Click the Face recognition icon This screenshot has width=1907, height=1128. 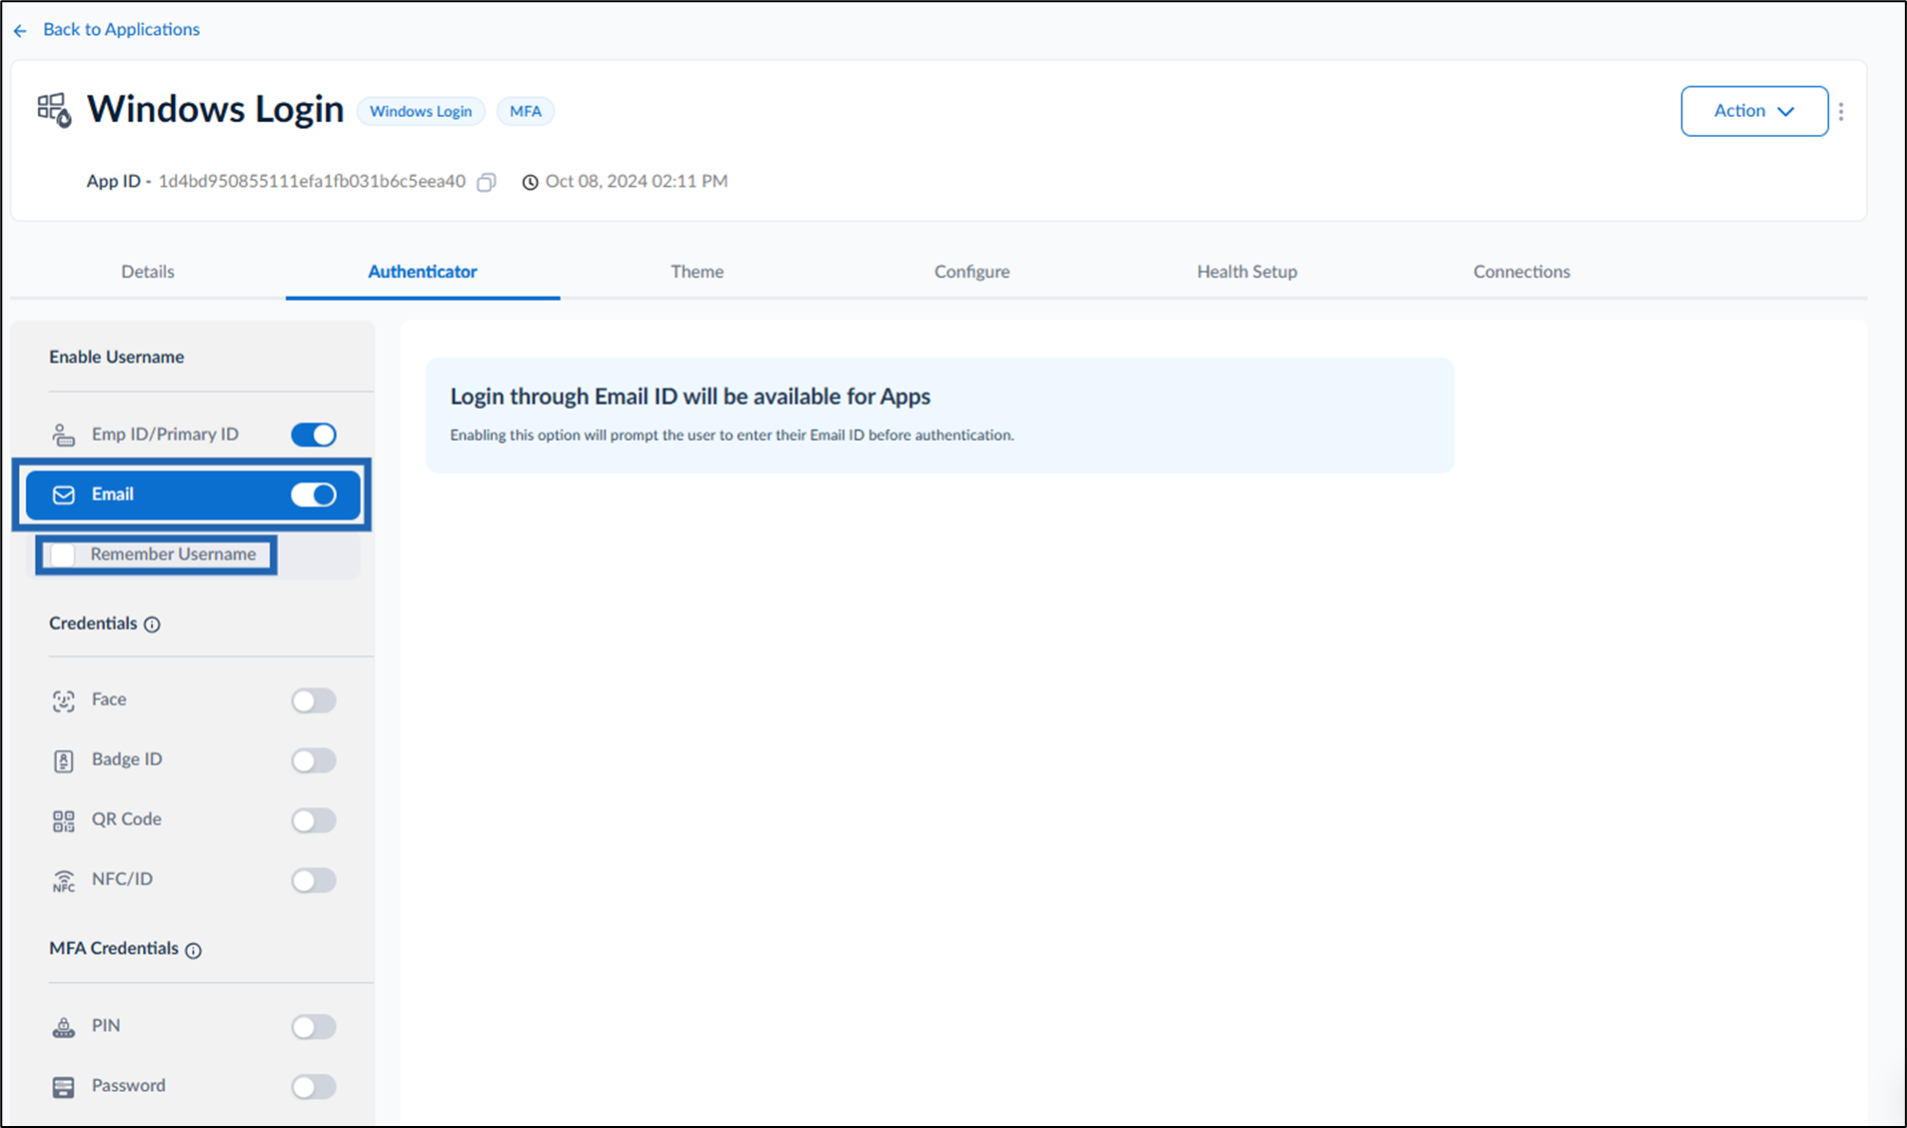coord(63,700)
